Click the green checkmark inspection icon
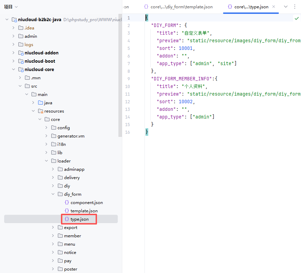The width and height of the screenshot is (301, 273). (x=296, y=18)
